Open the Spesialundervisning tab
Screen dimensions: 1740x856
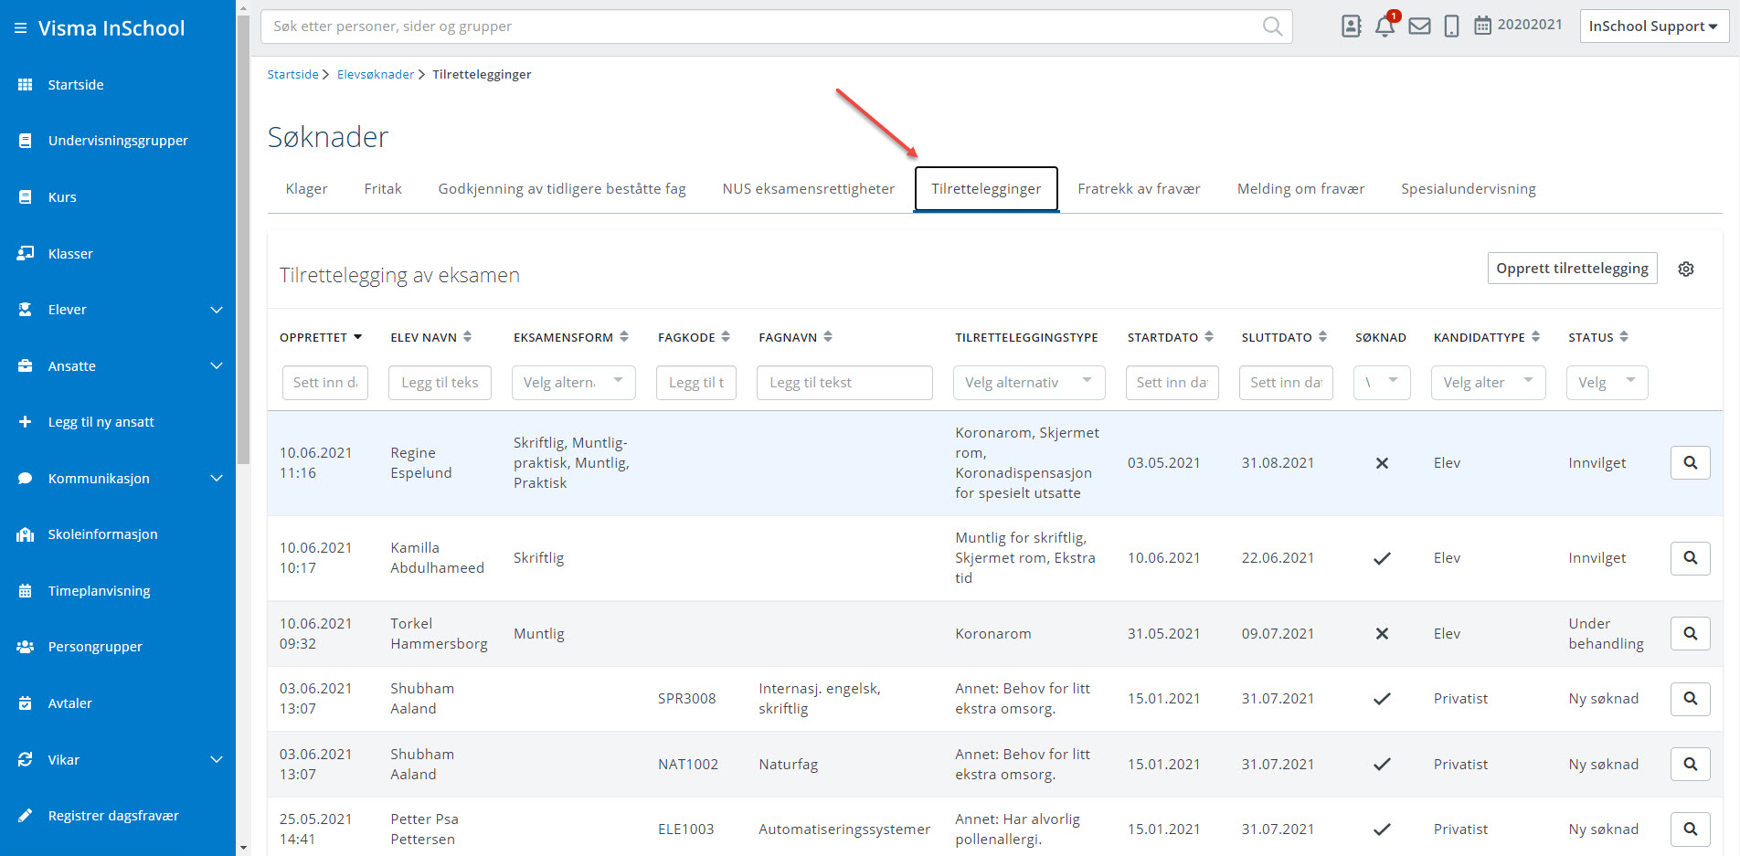1468,189
